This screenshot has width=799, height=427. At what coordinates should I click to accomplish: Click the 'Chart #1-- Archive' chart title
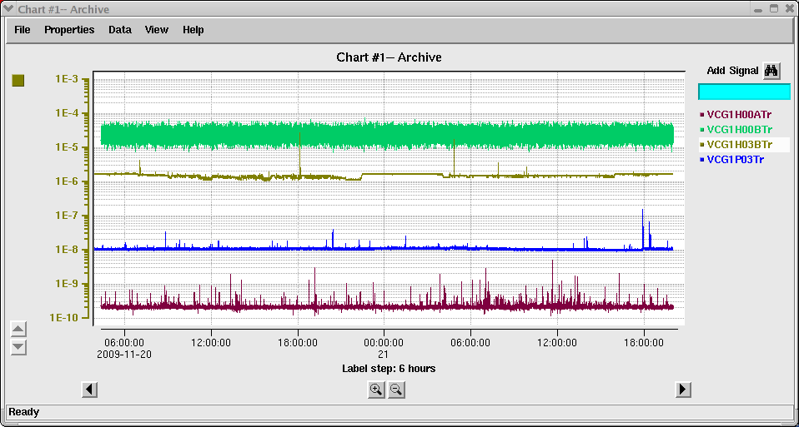pyautogui.click(x=389, y=57)
